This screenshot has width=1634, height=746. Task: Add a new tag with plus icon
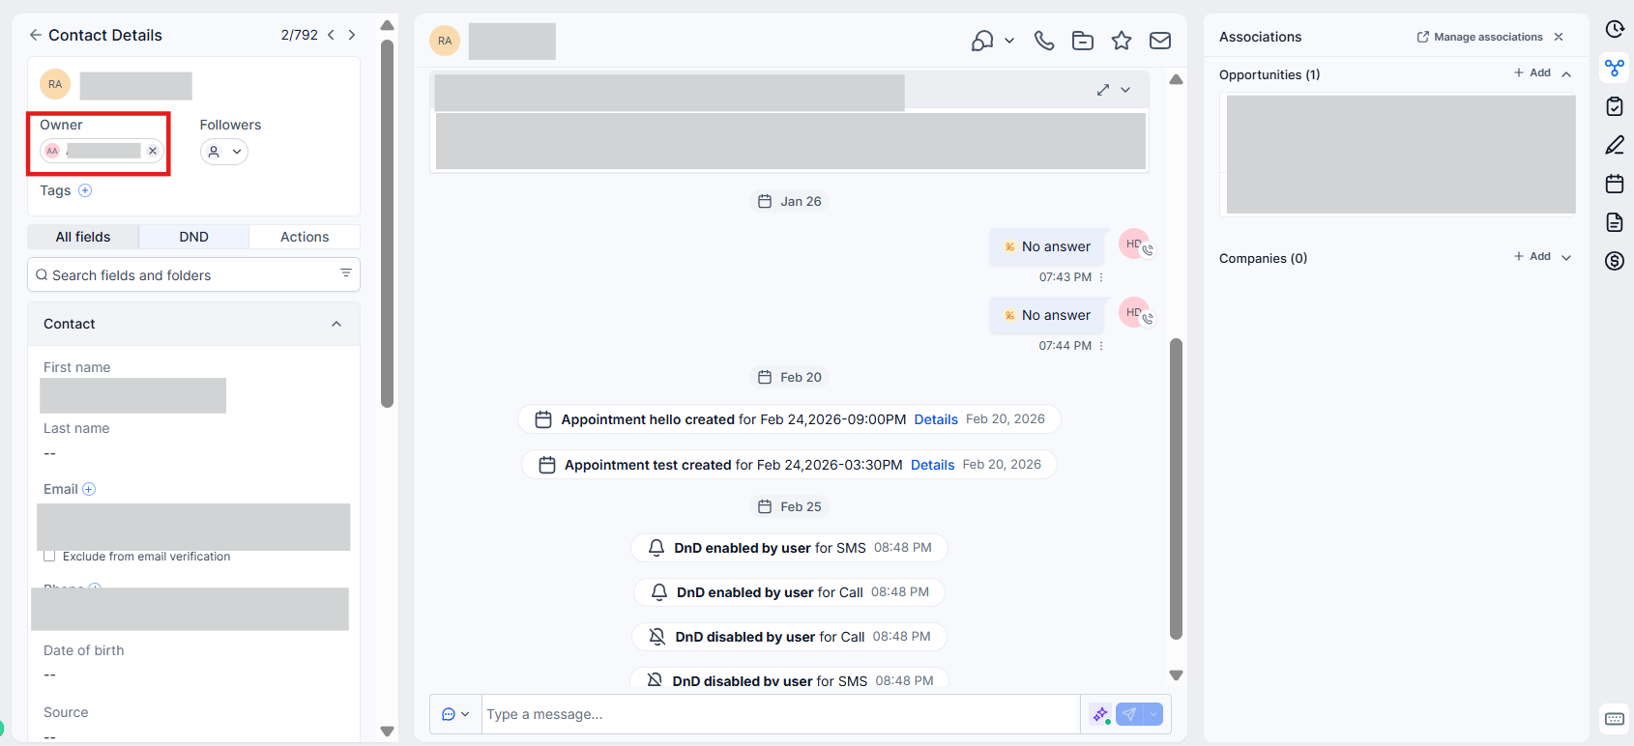point(85,190)
